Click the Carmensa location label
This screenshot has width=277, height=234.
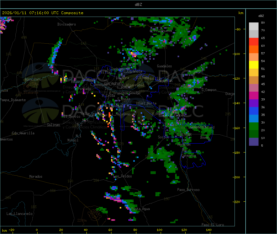click(188, 156)
